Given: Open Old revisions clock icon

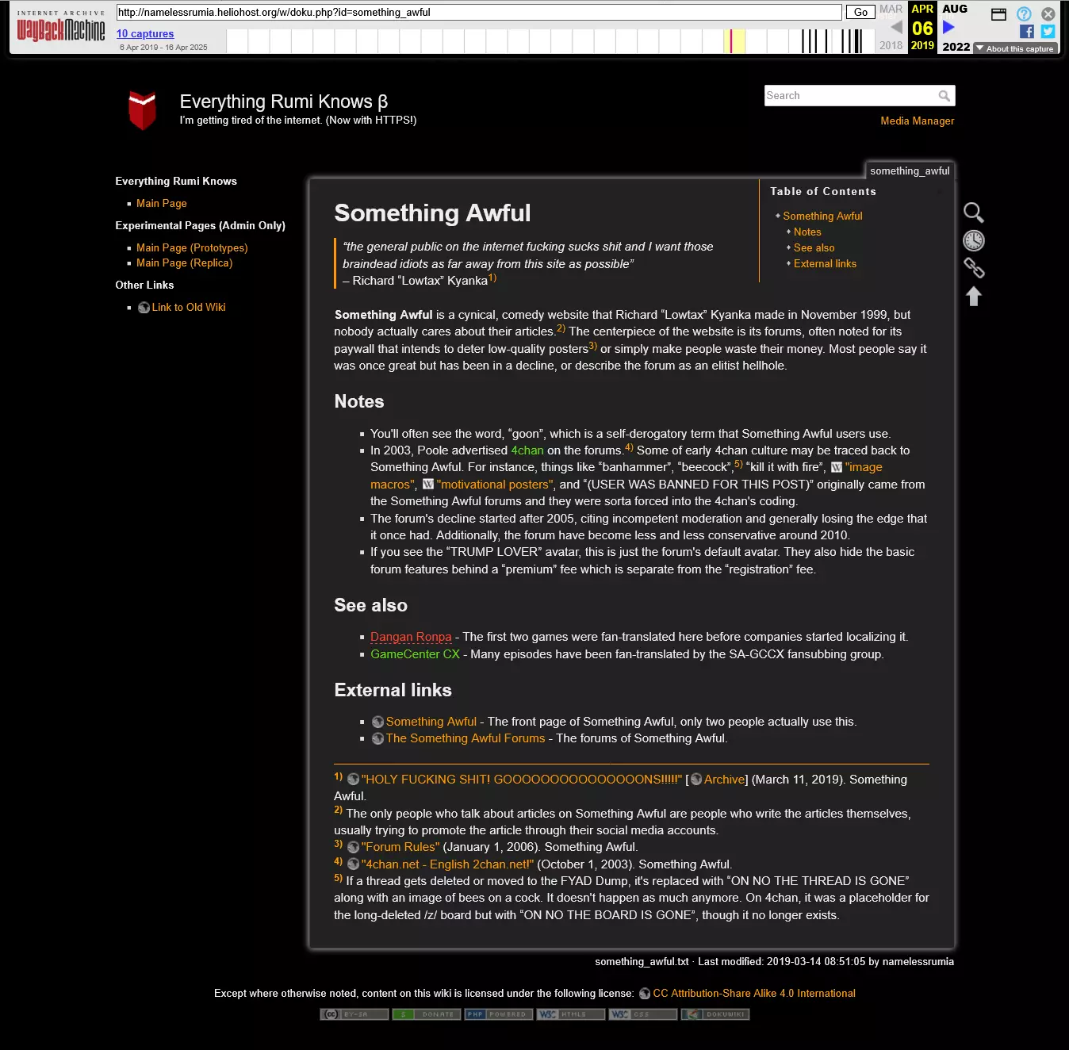Looking at the screenshot, I should coord(974,240).
